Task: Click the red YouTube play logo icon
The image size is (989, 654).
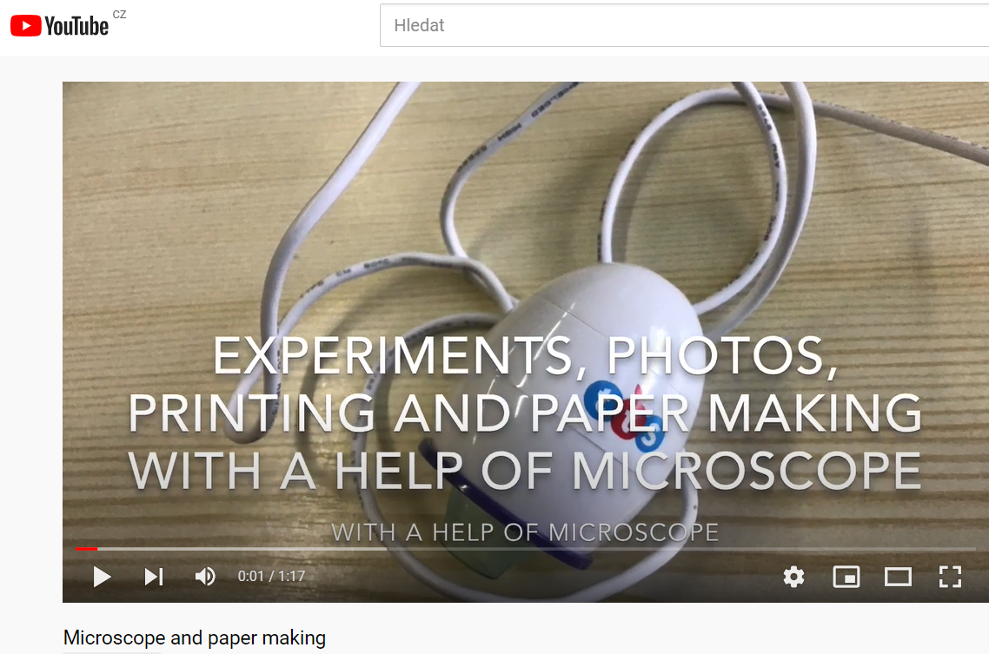Action: tap(26, 26)
